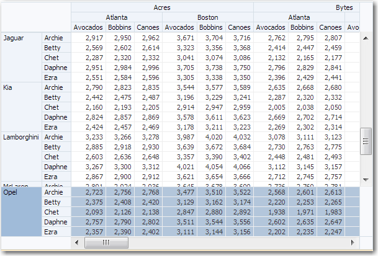
Task: Select the Boston header under Acres
Action: point(207,17)
